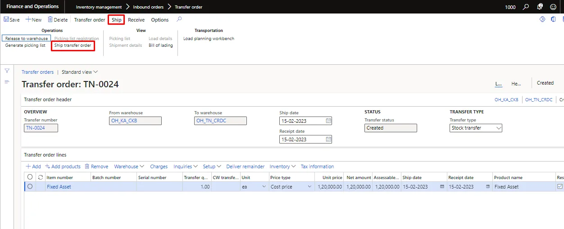Click the Delete trash icon

point(50,20)
